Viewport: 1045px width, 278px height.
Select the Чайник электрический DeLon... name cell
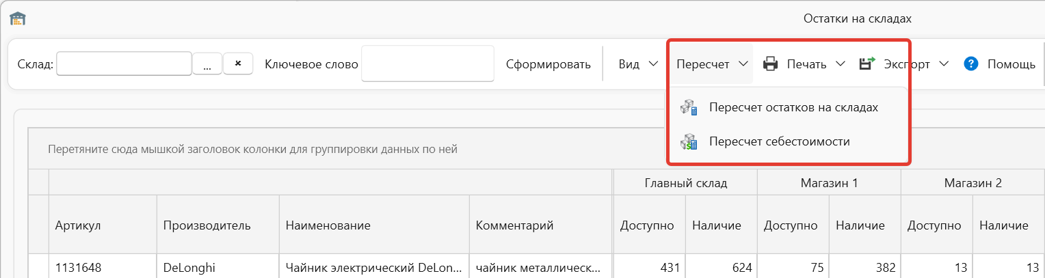tap(374, 267)
